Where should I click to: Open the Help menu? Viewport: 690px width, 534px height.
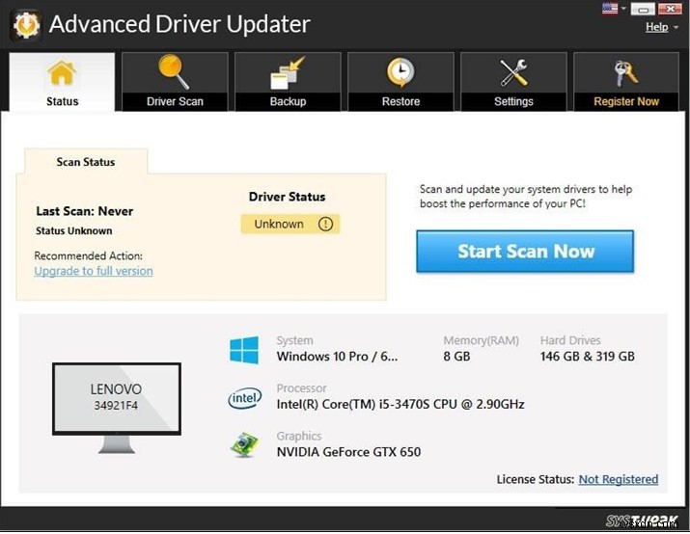click(x=657, y=27)
